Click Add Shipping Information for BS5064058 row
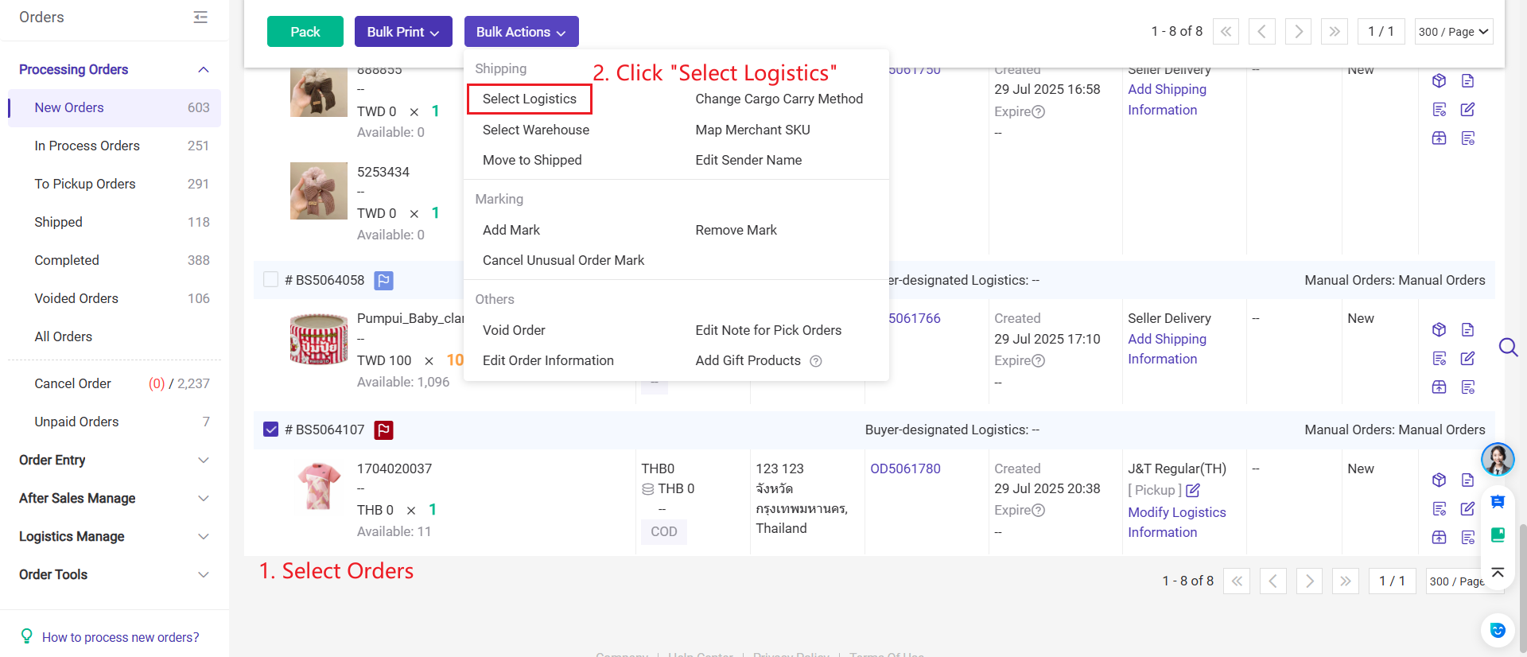Viewport: 1527px width, 657px height. (1167, 348)
